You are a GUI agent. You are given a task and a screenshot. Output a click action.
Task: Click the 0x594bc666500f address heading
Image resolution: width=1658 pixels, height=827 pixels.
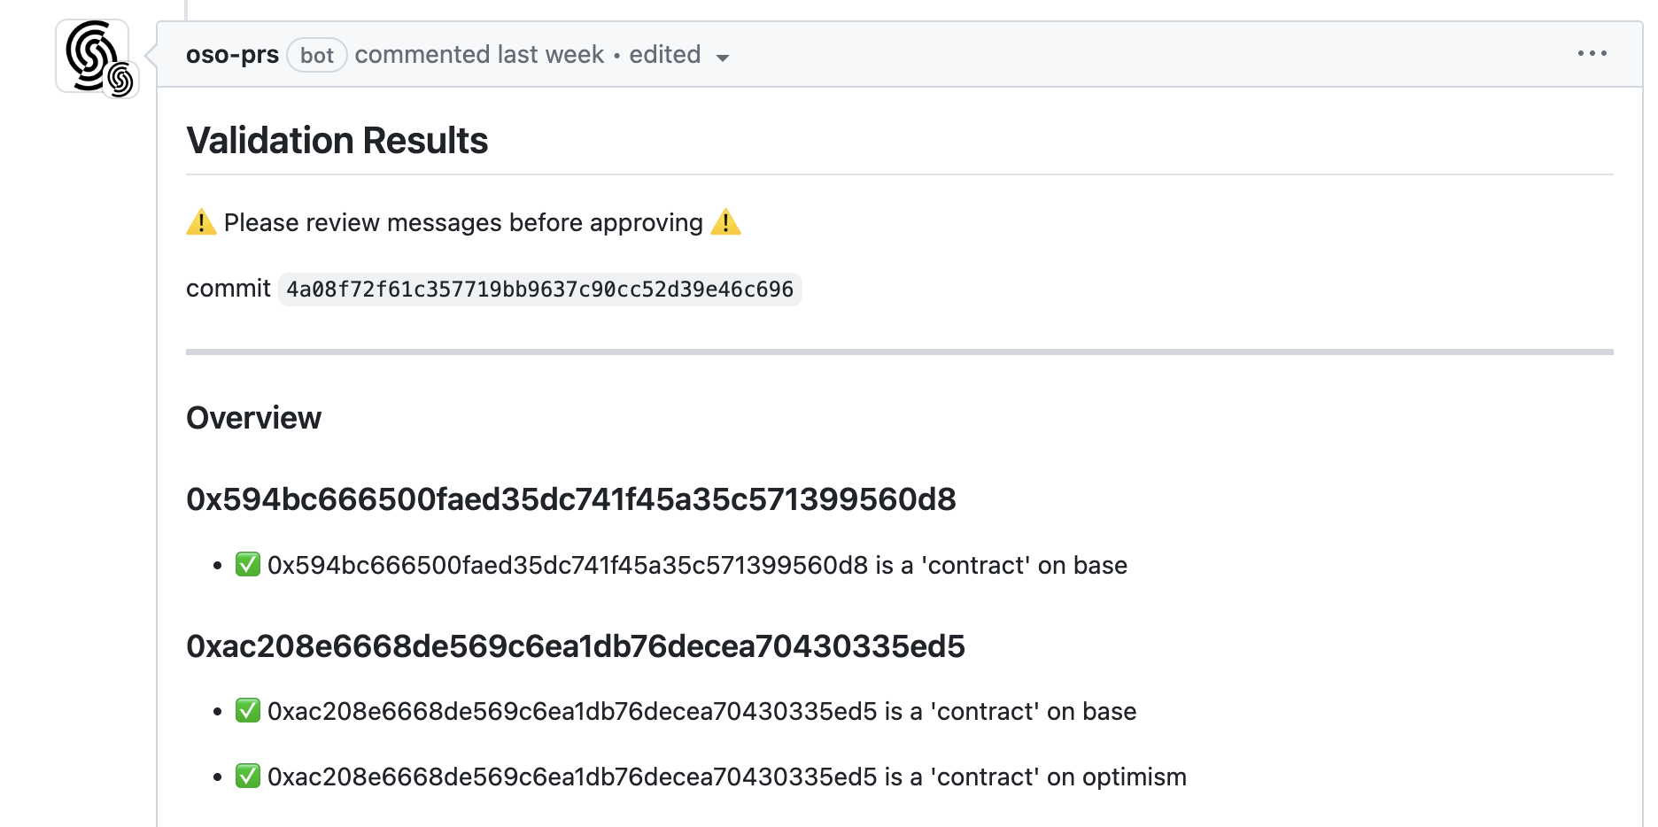tap(570, 499)
